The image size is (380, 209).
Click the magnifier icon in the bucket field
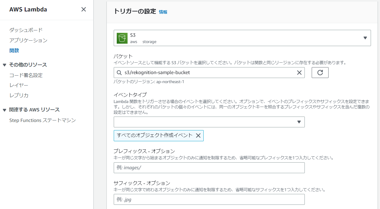click(x=119, y=73)
